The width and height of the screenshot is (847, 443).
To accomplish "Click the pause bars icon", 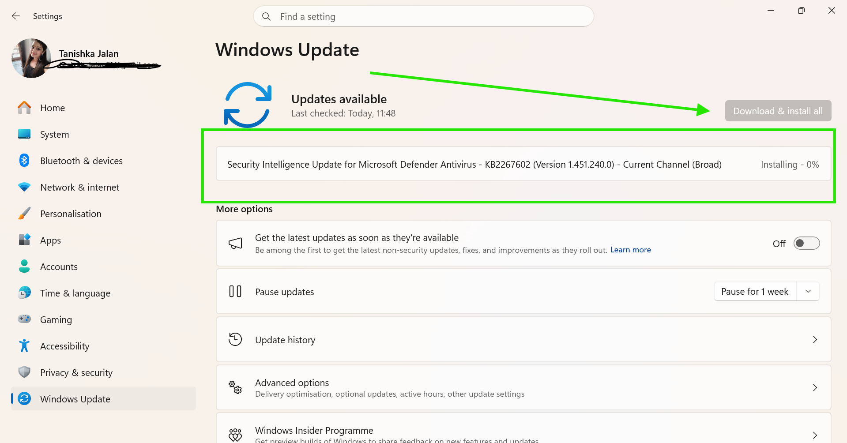I will [235, 291].
